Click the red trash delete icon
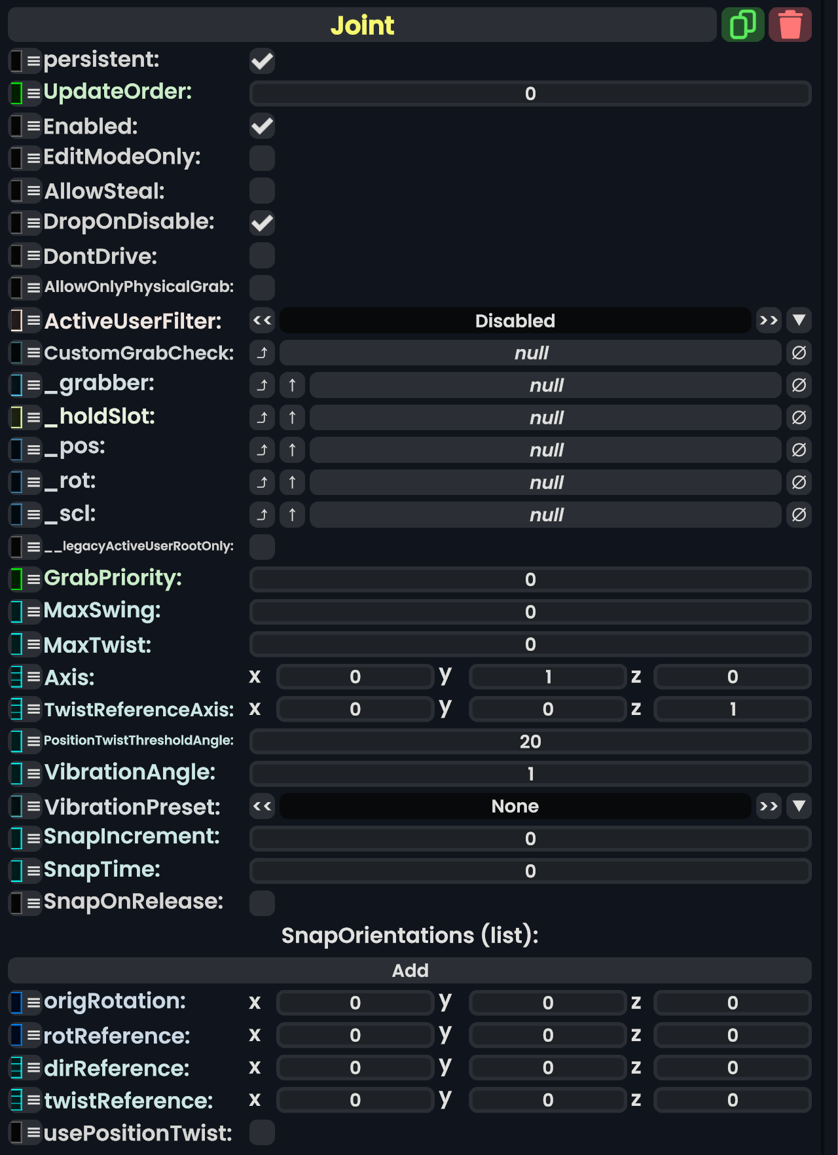This screenshot has width=838, height=1155. point(790,25)
